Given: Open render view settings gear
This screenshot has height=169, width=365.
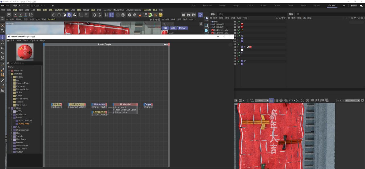Looking at the screenshot, I should click(x=362, y=101).
